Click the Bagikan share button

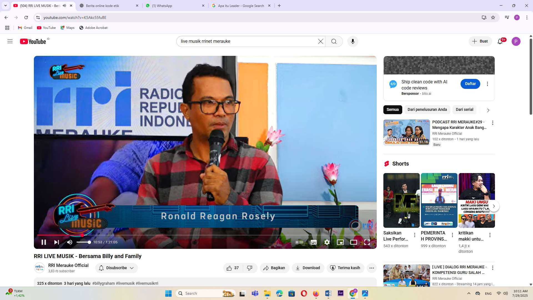274,268
